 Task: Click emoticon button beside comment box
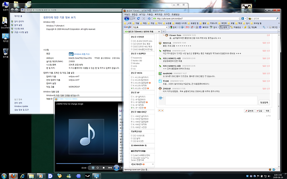(x=161, y=98)
